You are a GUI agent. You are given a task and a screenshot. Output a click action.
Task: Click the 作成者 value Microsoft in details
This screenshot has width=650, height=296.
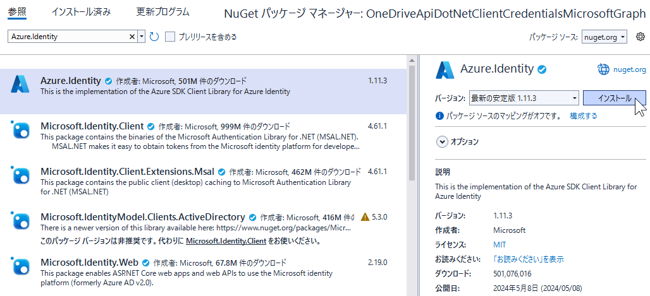510,230
